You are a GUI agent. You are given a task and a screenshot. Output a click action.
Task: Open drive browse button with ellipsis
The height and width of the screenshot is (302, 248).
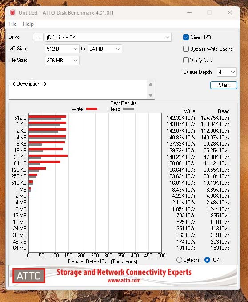[38, 37]
